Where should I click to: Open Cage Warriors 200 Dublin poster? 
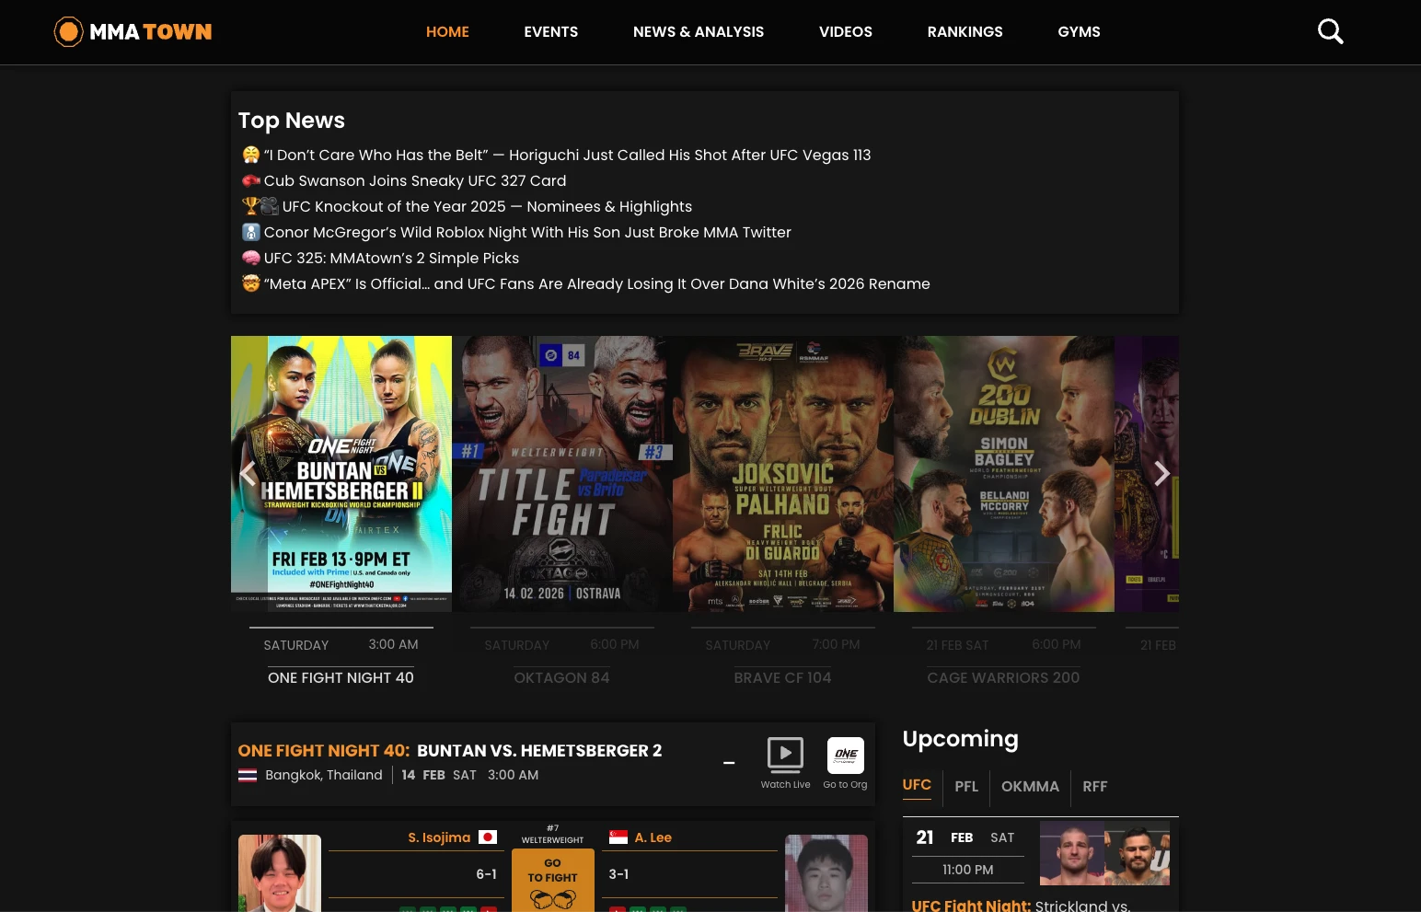point(1004,474)
